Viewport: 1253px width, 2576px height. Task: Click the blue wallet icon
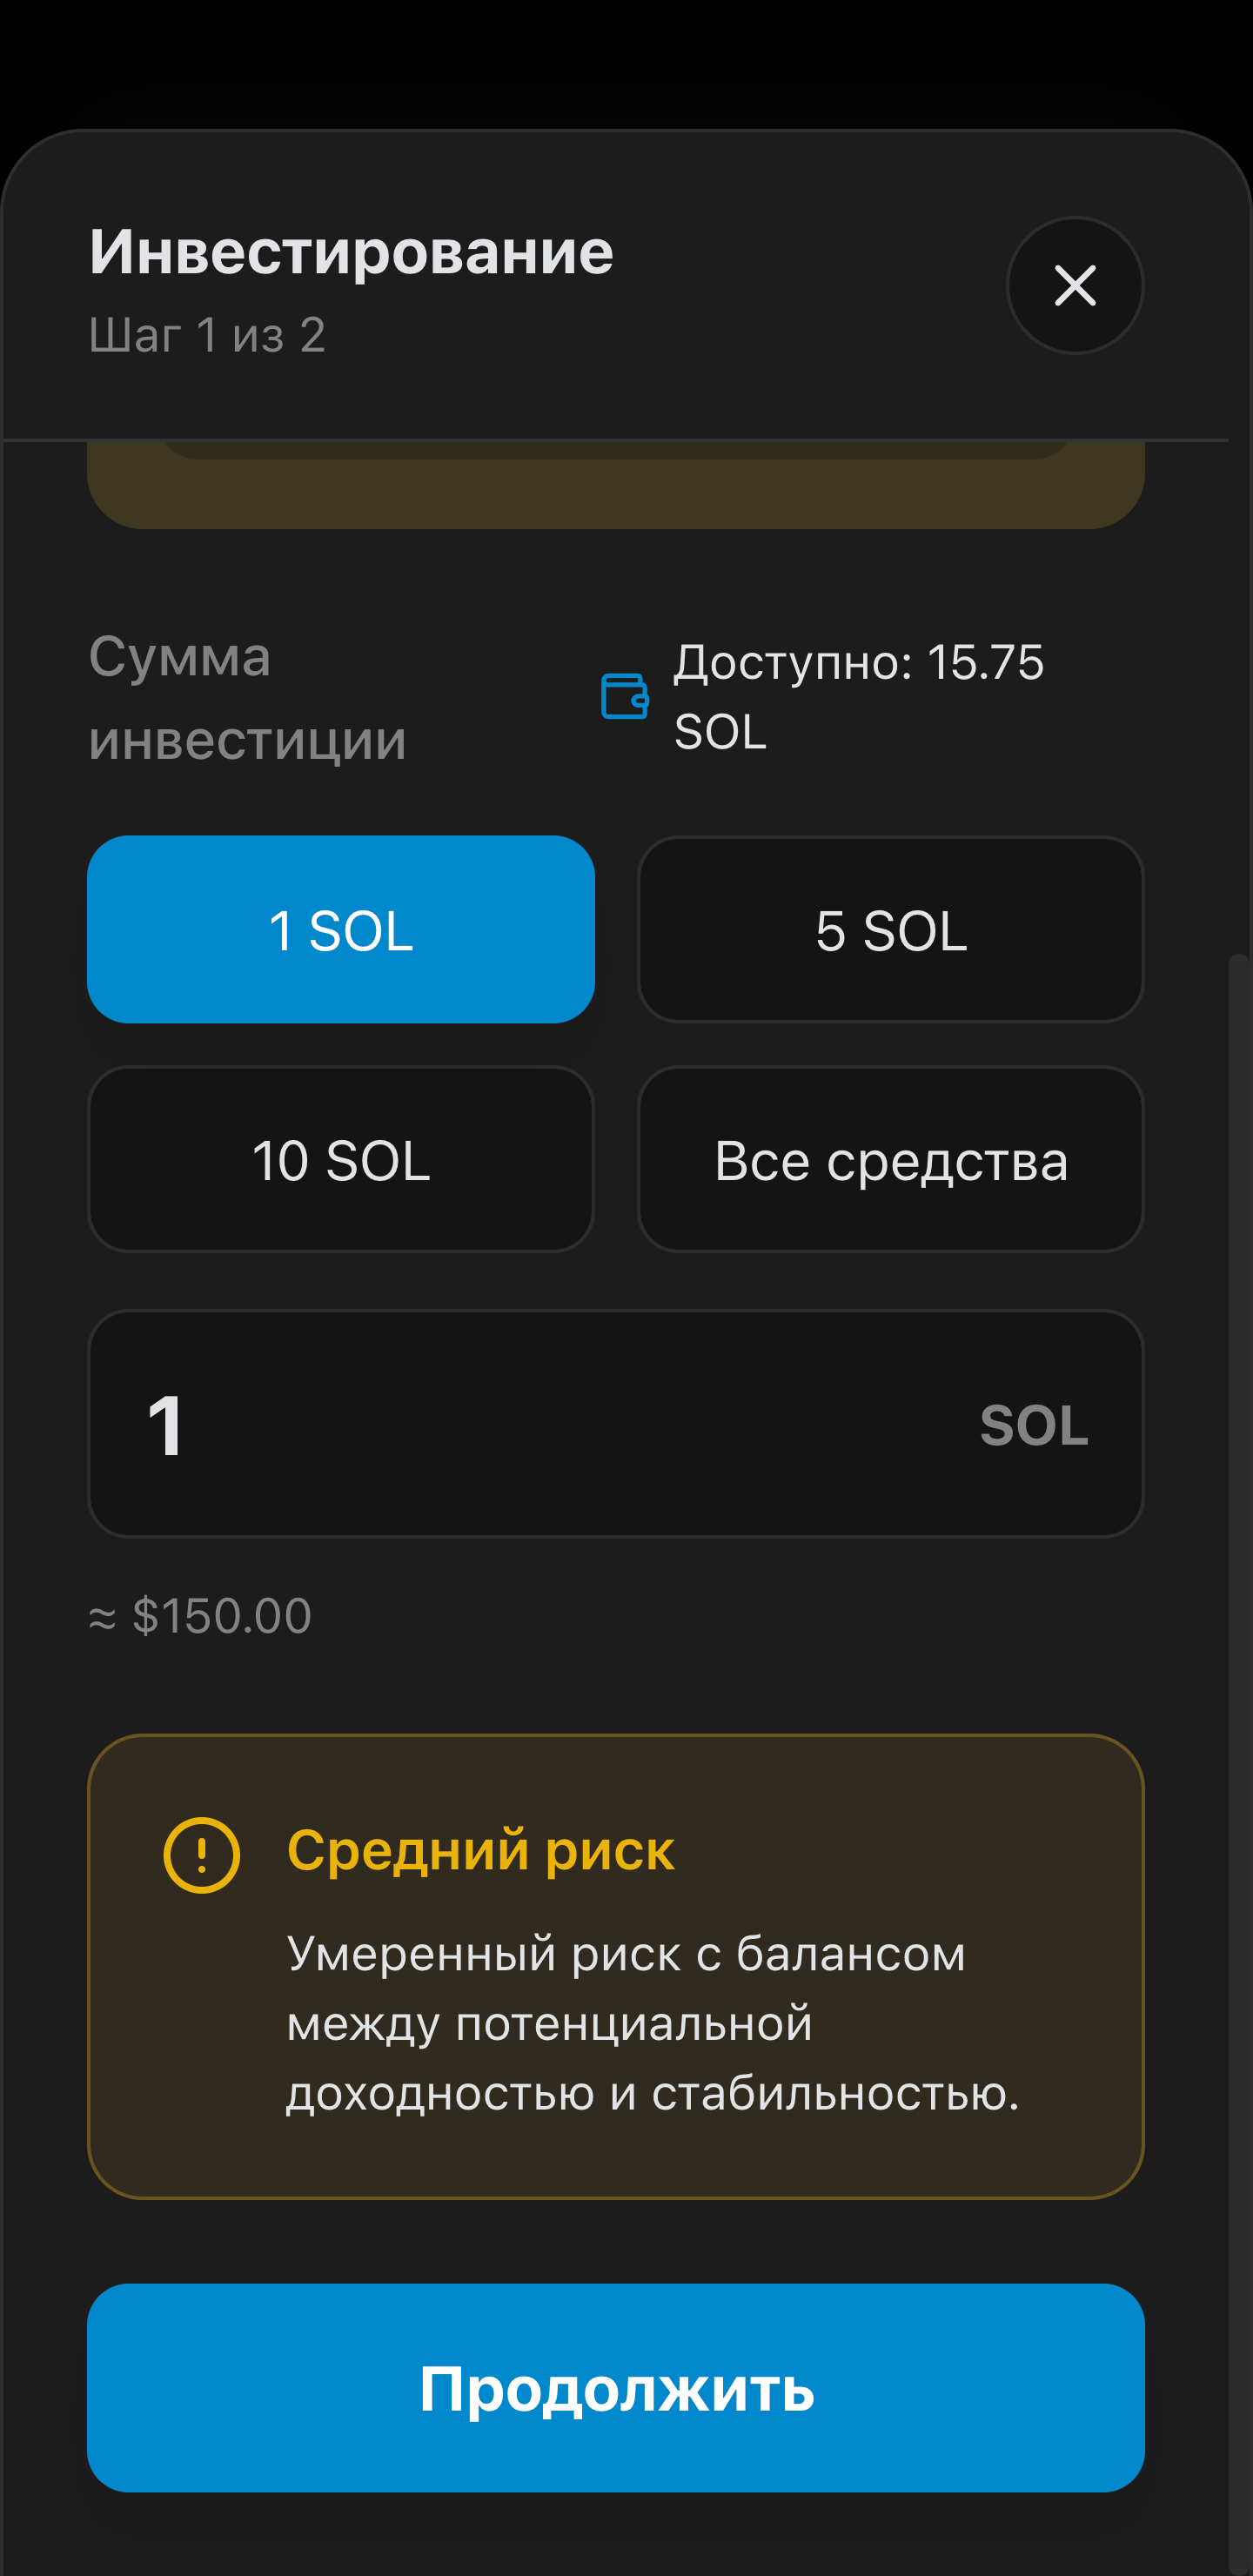pyautogui.click(x=625, y=696)
